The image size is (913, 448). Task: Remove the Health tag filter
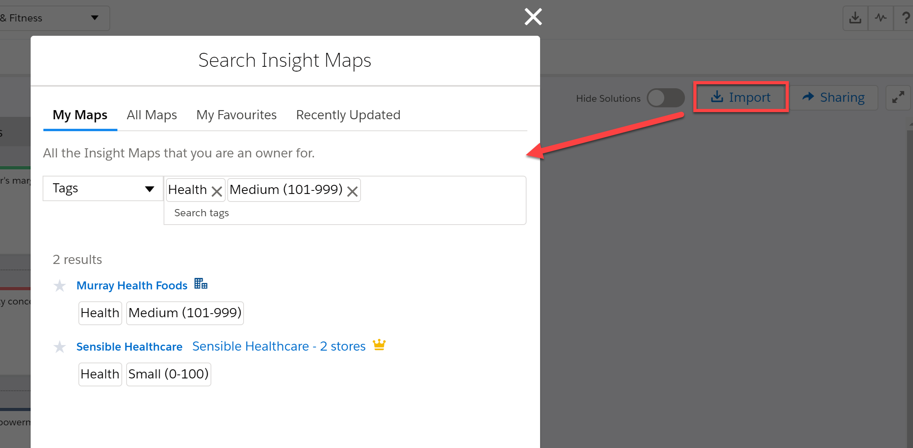click(217, 191)
